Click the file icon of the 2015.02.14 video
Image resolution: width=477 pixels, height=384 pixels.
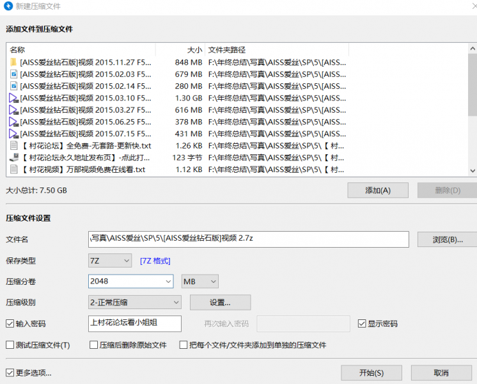[x=13, y=86]
